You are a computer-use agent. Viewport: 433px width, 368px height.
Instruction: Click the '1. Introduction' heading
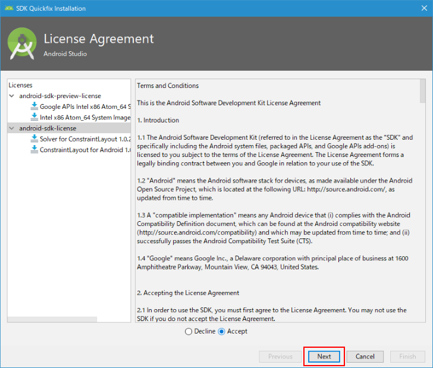click(158, 120)
